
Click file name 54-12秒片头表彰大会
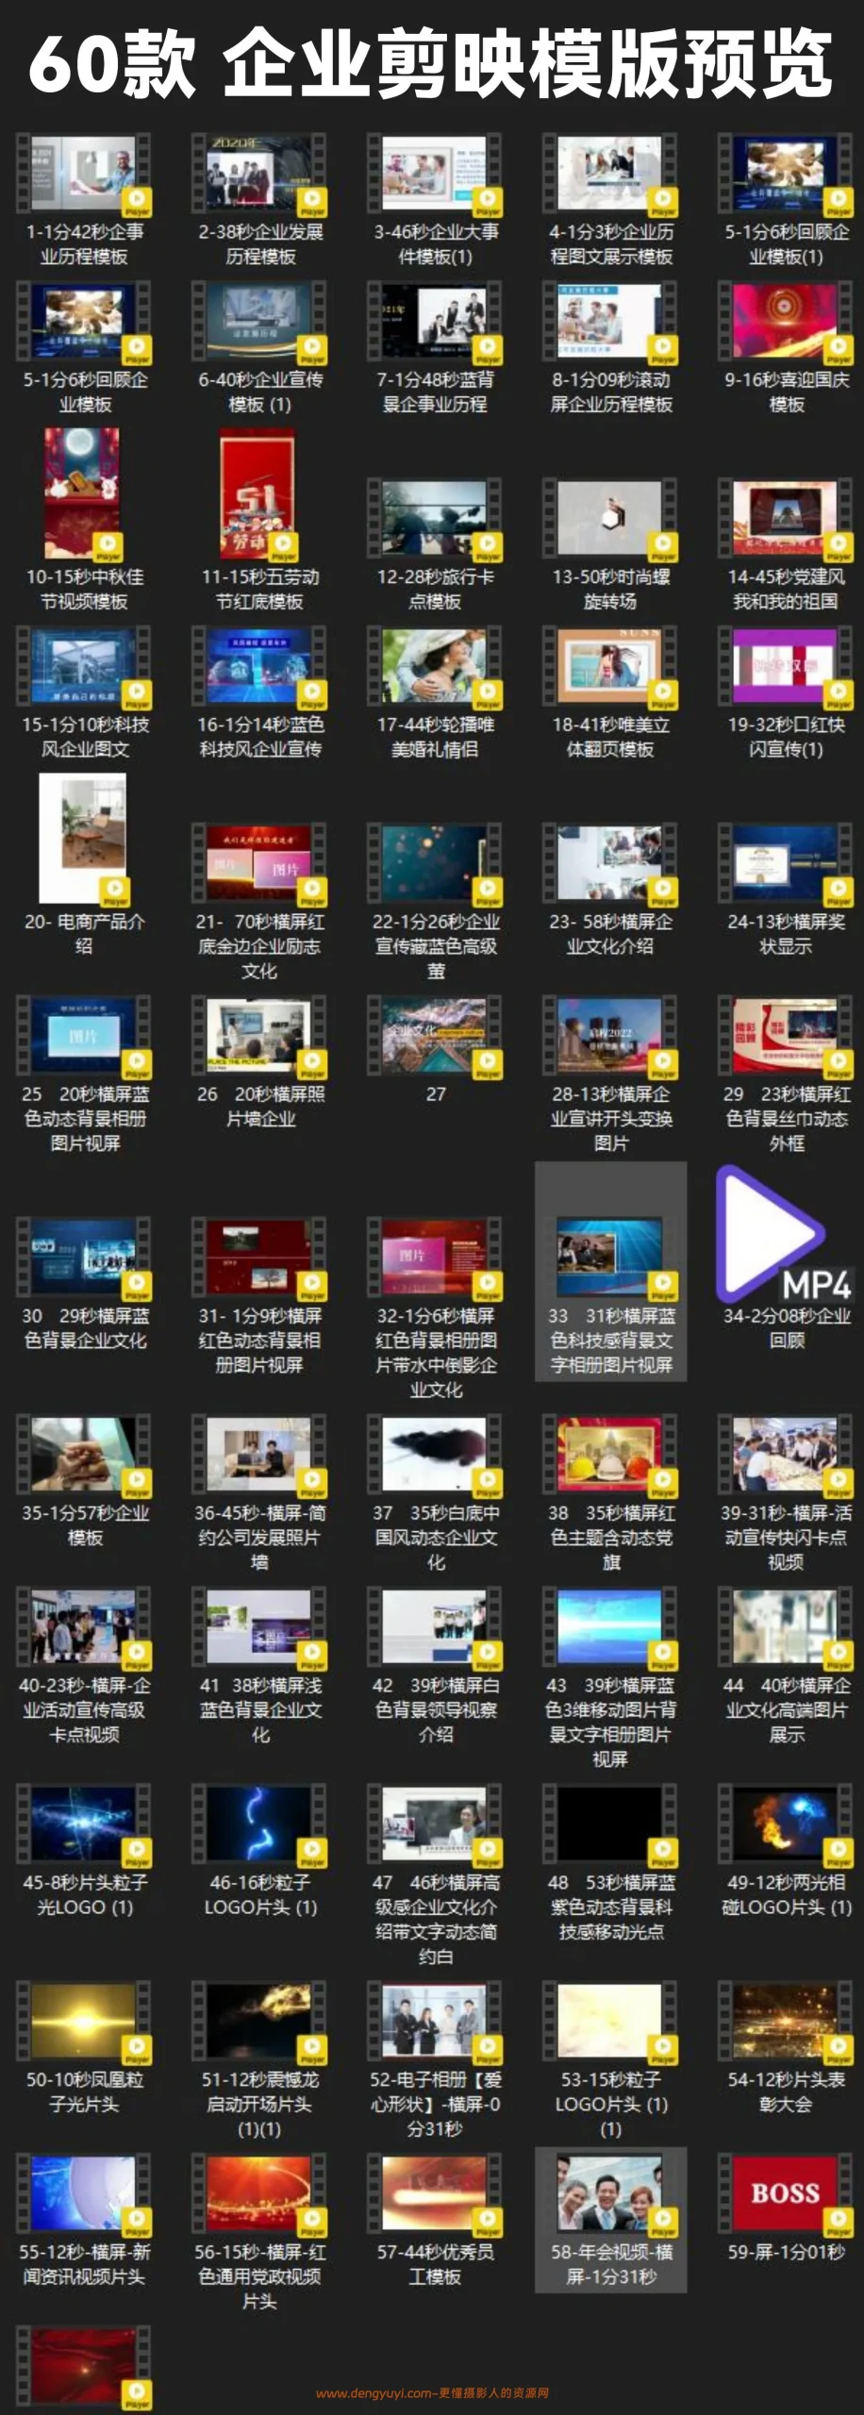pyautogui.click(x=786, y=2091)
